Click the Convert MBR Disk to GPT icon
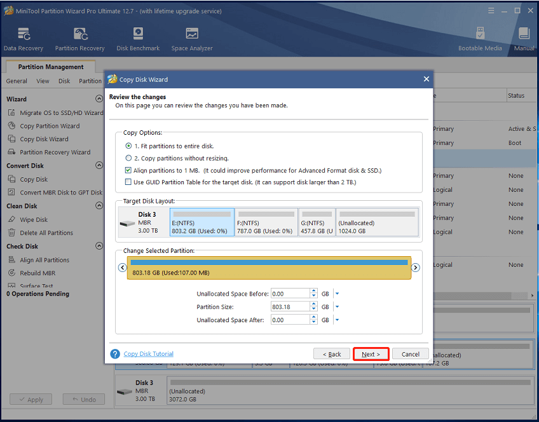Screen dimensions: 539x422 tap(11, 192)
